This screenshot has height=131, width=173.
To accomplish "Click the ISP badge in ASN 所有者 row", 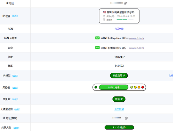I will (x=97, y=38).
